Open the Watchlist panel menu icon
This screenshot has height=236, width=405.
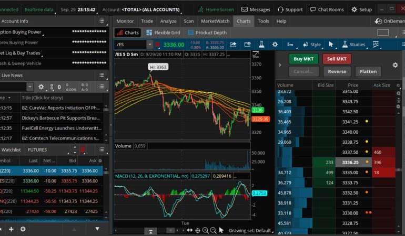tap(102, 149)
